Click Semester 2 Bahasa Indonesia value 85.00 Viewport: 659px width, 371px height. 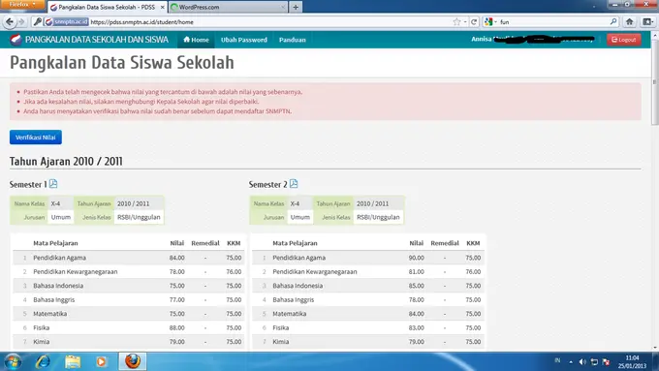coord(417,286)
